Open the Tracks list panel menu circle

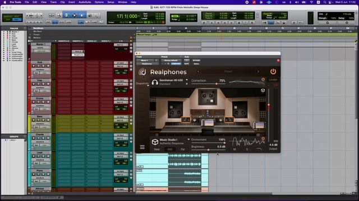click(x=25, y=28)
